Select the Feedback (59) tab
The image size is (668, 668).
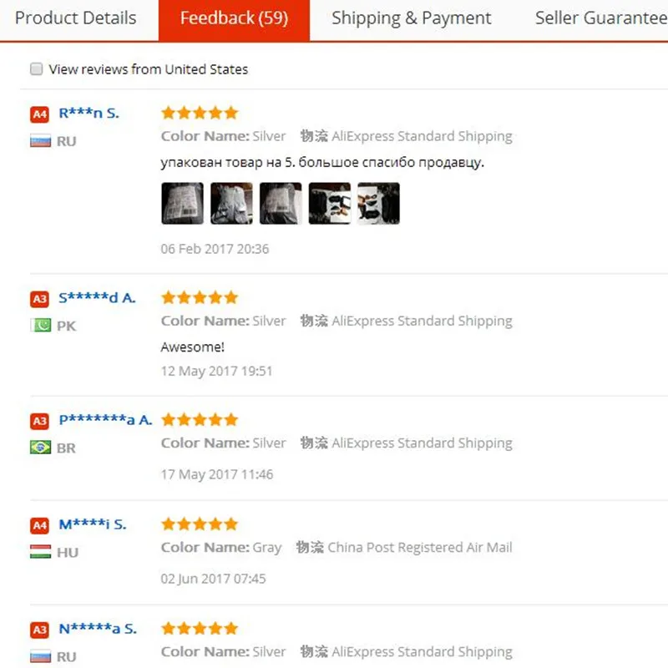pyautogui.click(x=234, y=18)
